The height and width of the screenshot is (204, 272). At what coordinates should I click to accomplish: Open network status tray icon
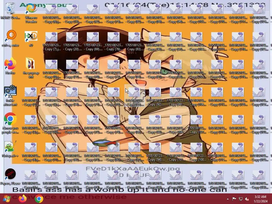point(241,199)
